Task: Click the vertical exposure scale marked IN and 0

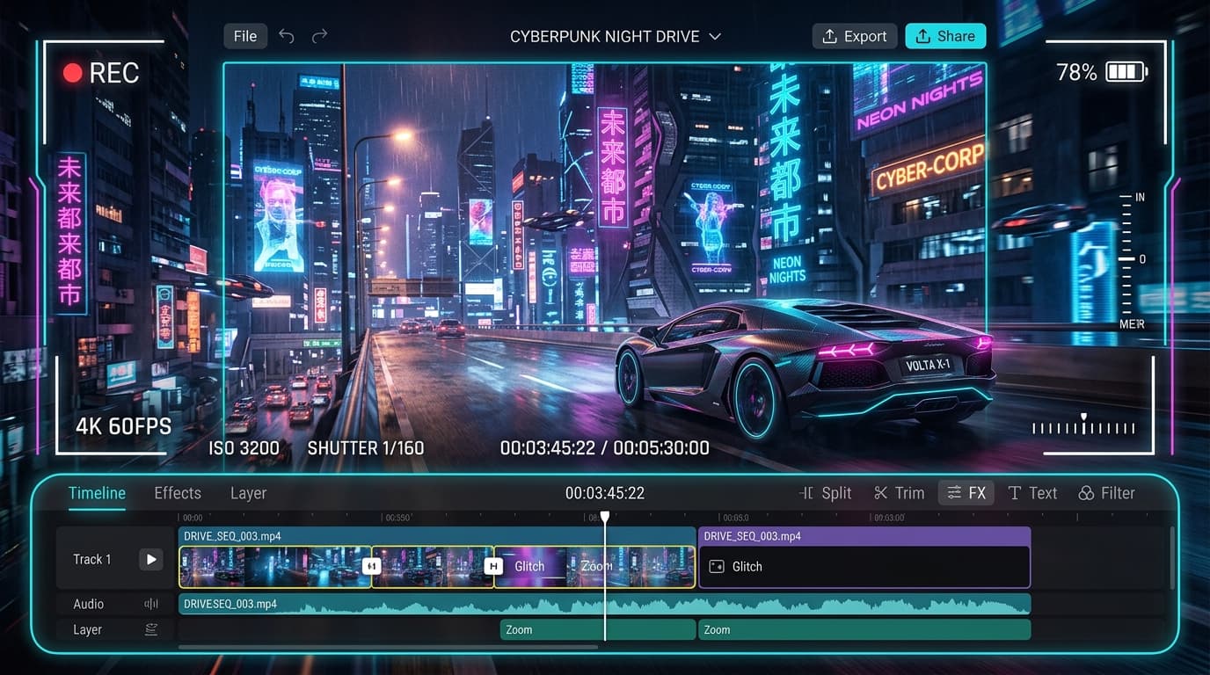Action: tap(1133, 260)
